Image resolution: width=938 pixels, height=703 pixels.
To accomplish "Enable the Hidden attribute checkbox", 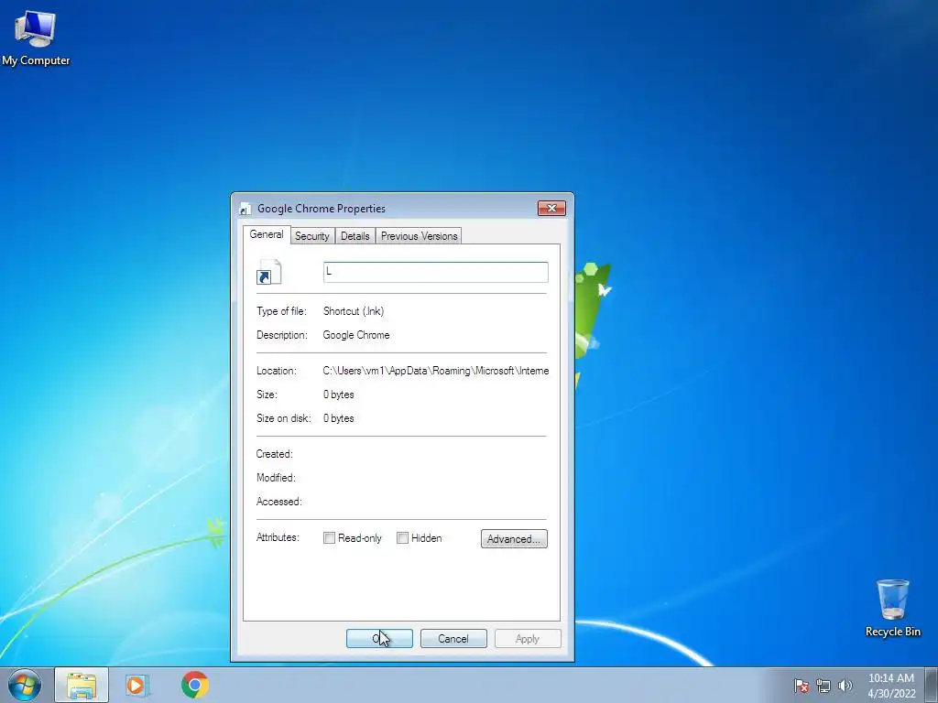I will 403,538.
